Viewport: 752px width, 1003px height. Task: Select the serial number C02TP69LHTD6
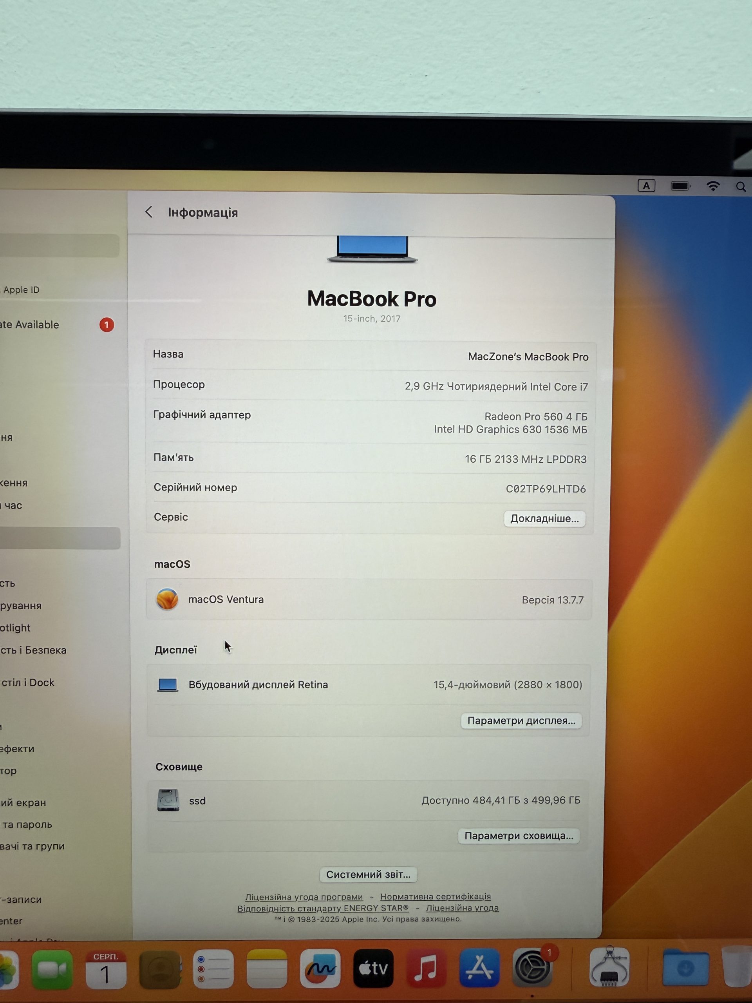coord(546,489)
